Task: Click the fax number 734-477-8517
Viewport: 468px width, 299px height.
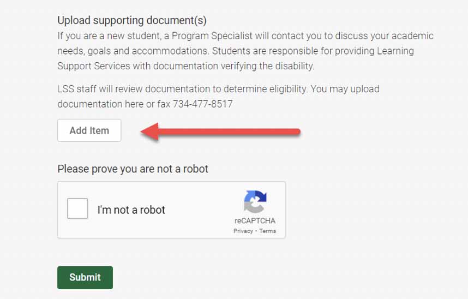Action: tap(203, 104)
